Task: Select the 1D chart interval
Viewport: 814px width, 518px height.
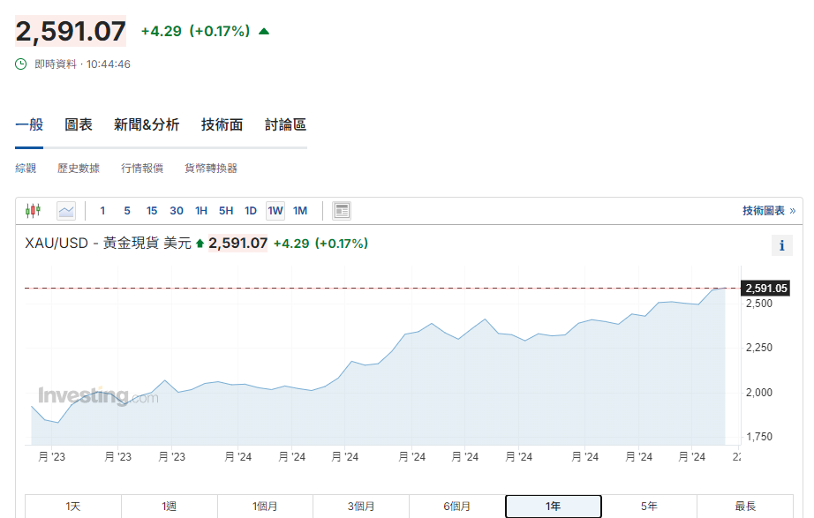Action: tap(250, 210)
